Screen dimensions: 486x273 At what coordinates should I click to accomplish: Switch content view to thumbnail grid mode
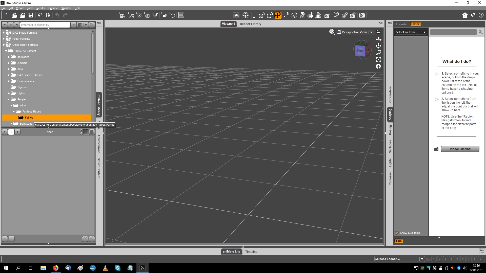pyautogui.click(x=86, y=132)
